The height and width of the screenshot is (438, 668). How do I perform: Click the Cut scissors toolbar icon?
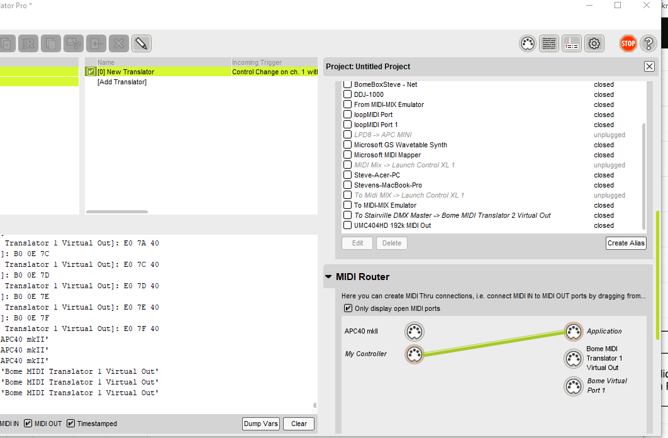73,43
